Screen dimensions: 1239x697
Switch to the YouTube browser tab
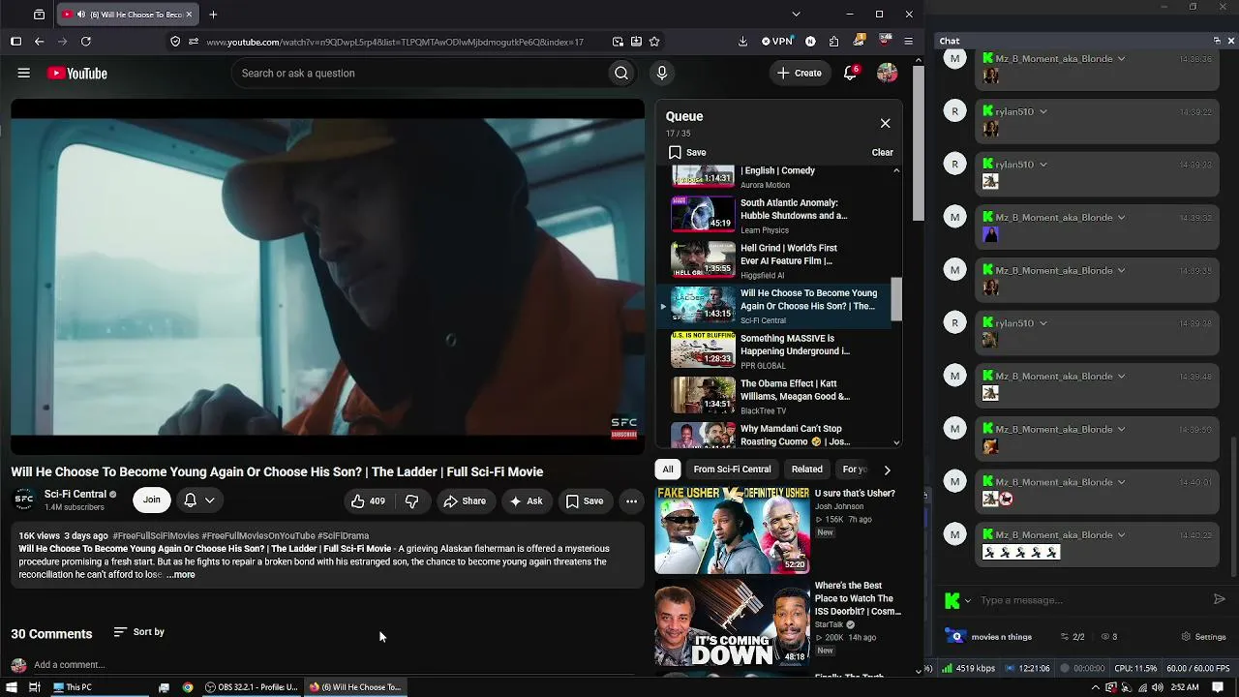(129, 15)
